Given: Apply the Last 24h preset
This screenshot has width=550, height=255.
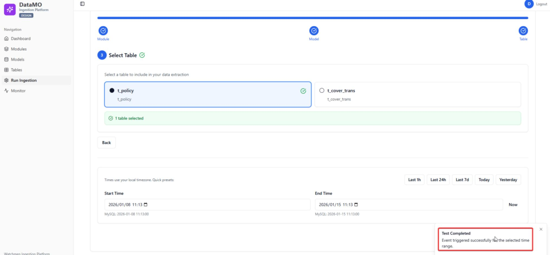Looking at the screenshot, I should click(438, 180).
